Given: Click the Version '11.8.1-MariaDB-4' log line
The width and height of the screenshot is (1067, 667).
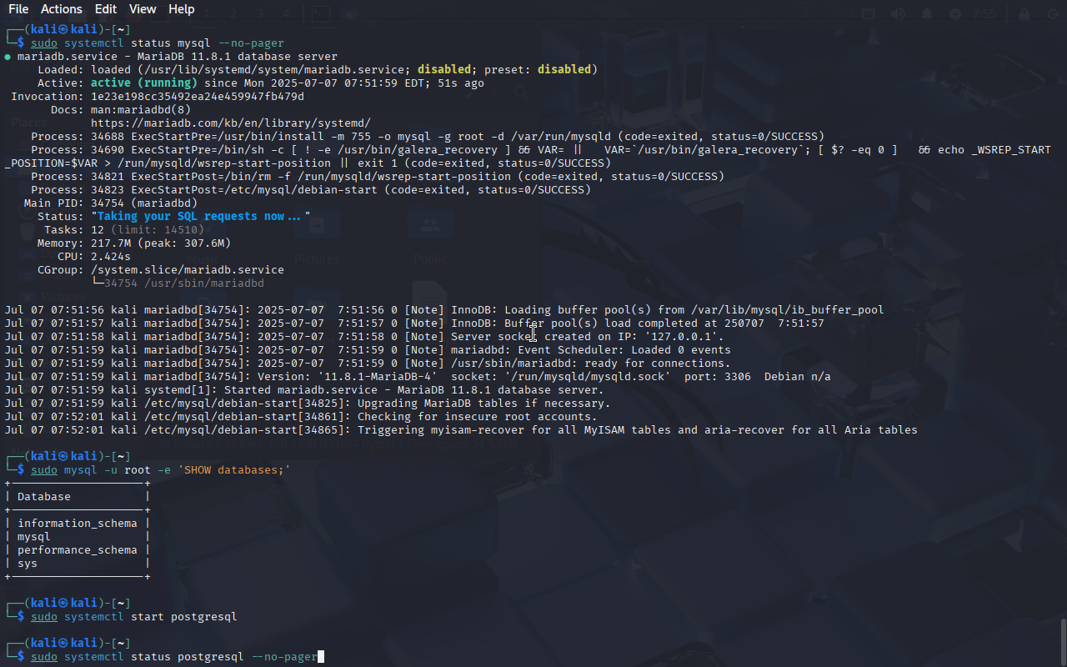Looking at the screenshot, I should [418, 377].
